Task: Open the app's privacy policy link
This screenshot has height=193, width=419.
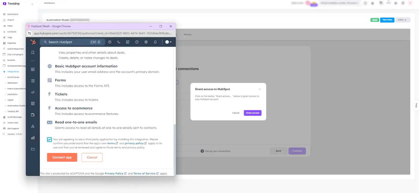Action: (x=136, y=144)
